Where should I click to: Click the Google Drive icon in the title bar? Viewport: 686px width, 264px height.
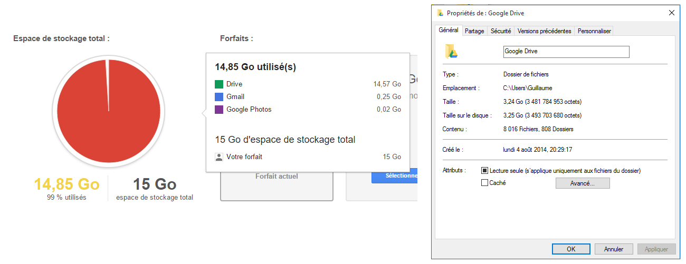click(440, 13)
